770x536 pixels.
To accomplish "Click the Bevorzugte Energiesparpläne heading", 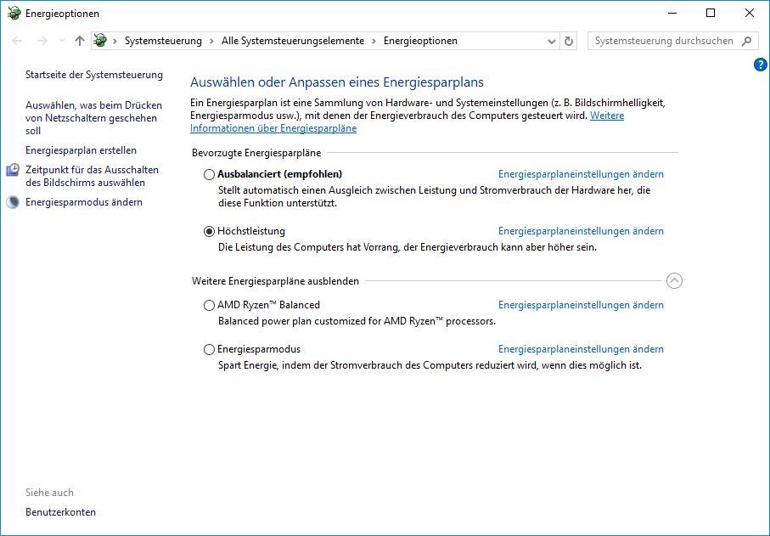I will coord(256,153).
